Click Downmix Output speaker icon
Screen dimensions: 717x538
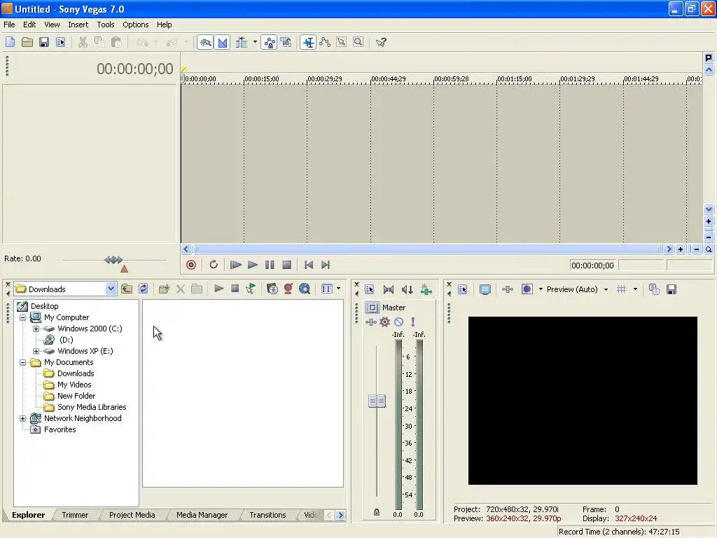coord(407,289)
